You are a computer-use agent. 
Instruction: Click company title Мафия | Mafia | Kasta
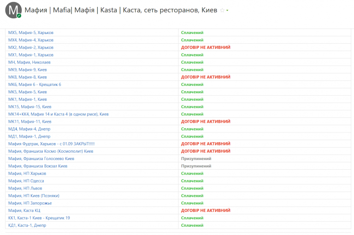[x=121, y=11]
